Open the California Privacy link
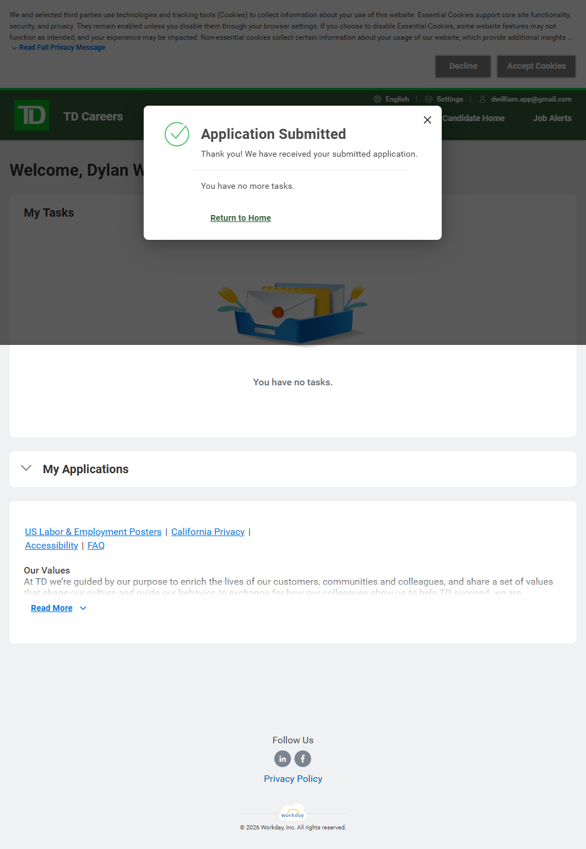This screenshot has width=586, height=849. [x=208, y=532]
